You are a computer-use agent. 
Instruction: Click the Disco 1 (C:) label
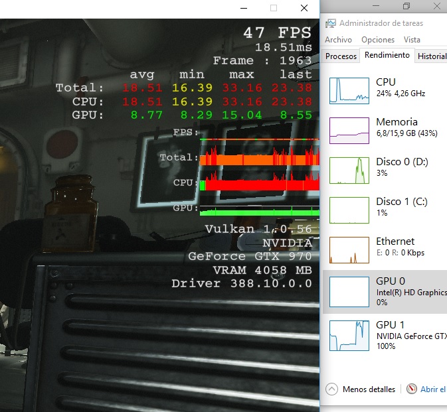tap(402, 202)
